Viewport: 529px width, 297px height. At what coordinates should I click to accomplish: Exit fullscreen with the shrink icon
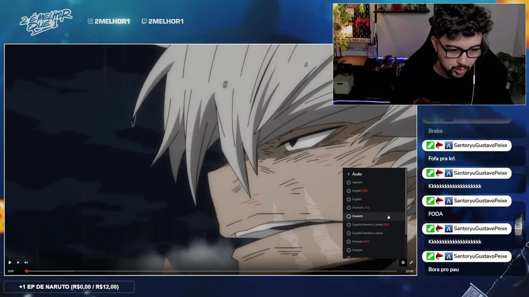[411, 262]
